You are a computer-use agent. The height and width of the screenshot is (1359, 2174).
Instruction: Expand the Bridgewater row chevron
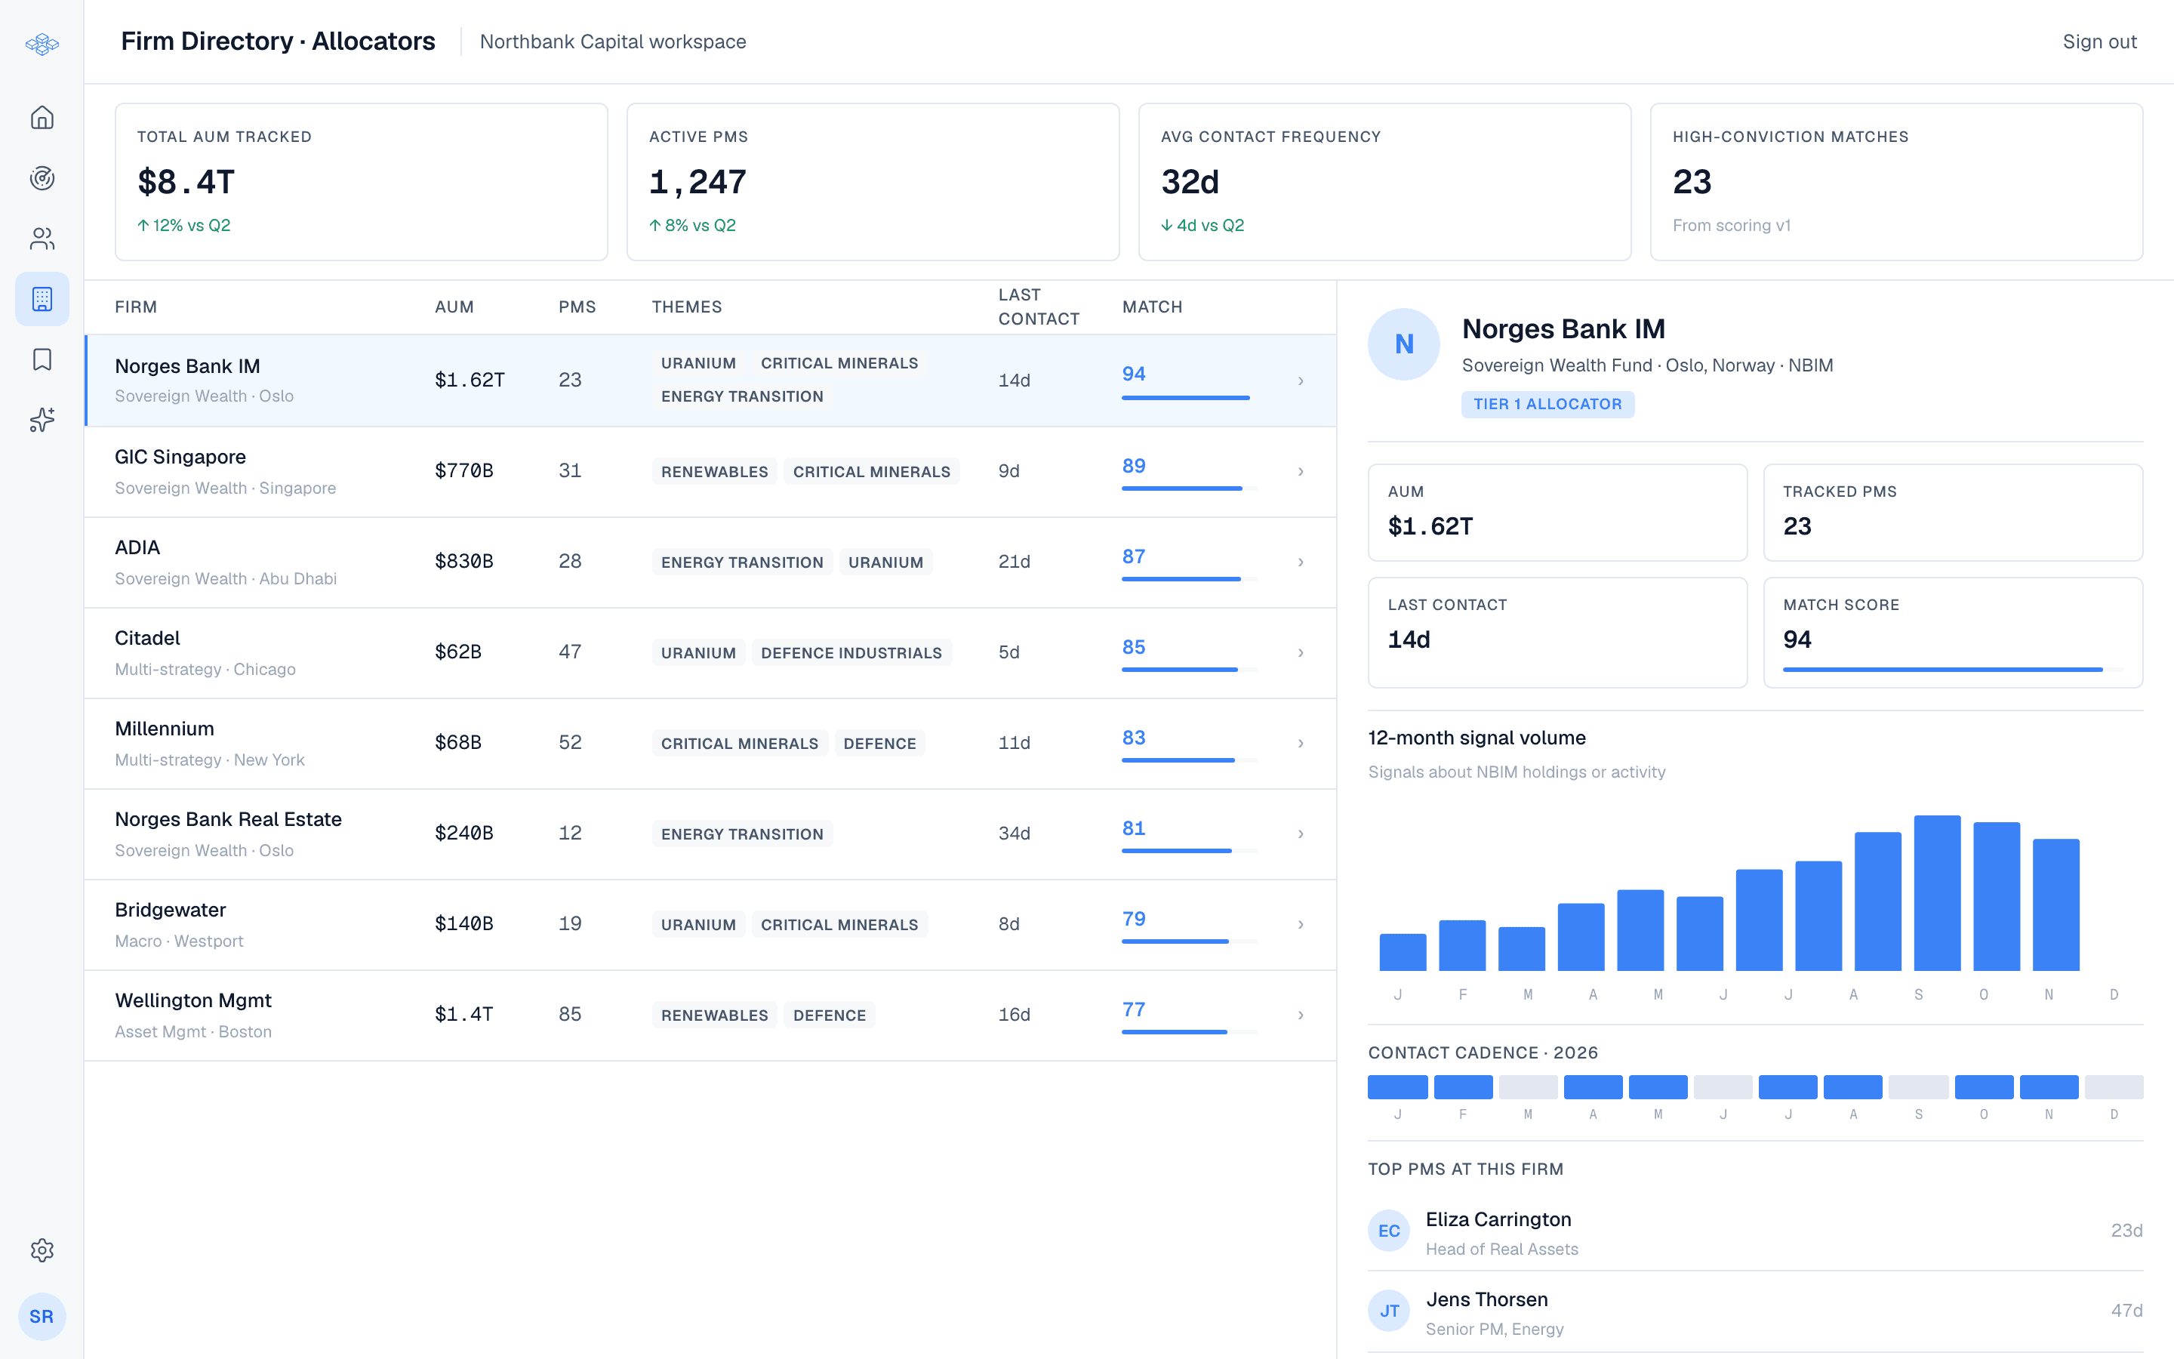click(1301, 925)
